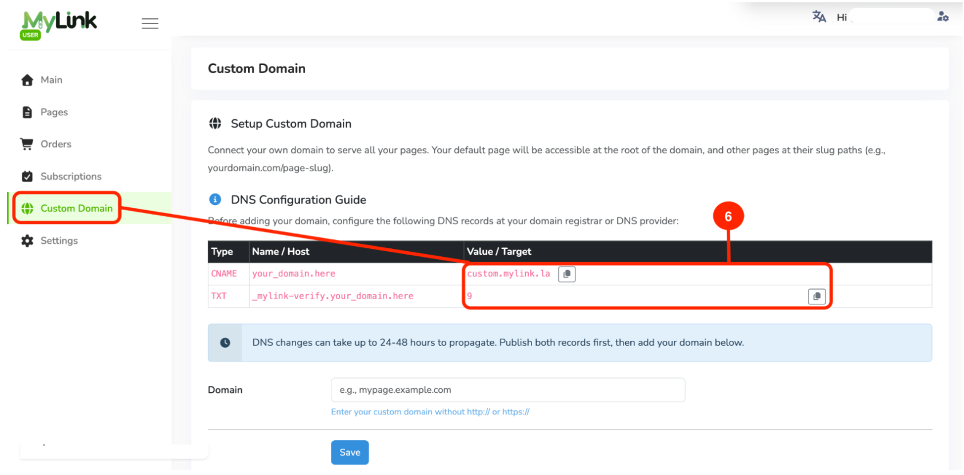Image resolution: width=964 pixels, height=475 pixels.
Task: Copy the custom.mylink.la CNAME value
Action: tap(567, 274)
